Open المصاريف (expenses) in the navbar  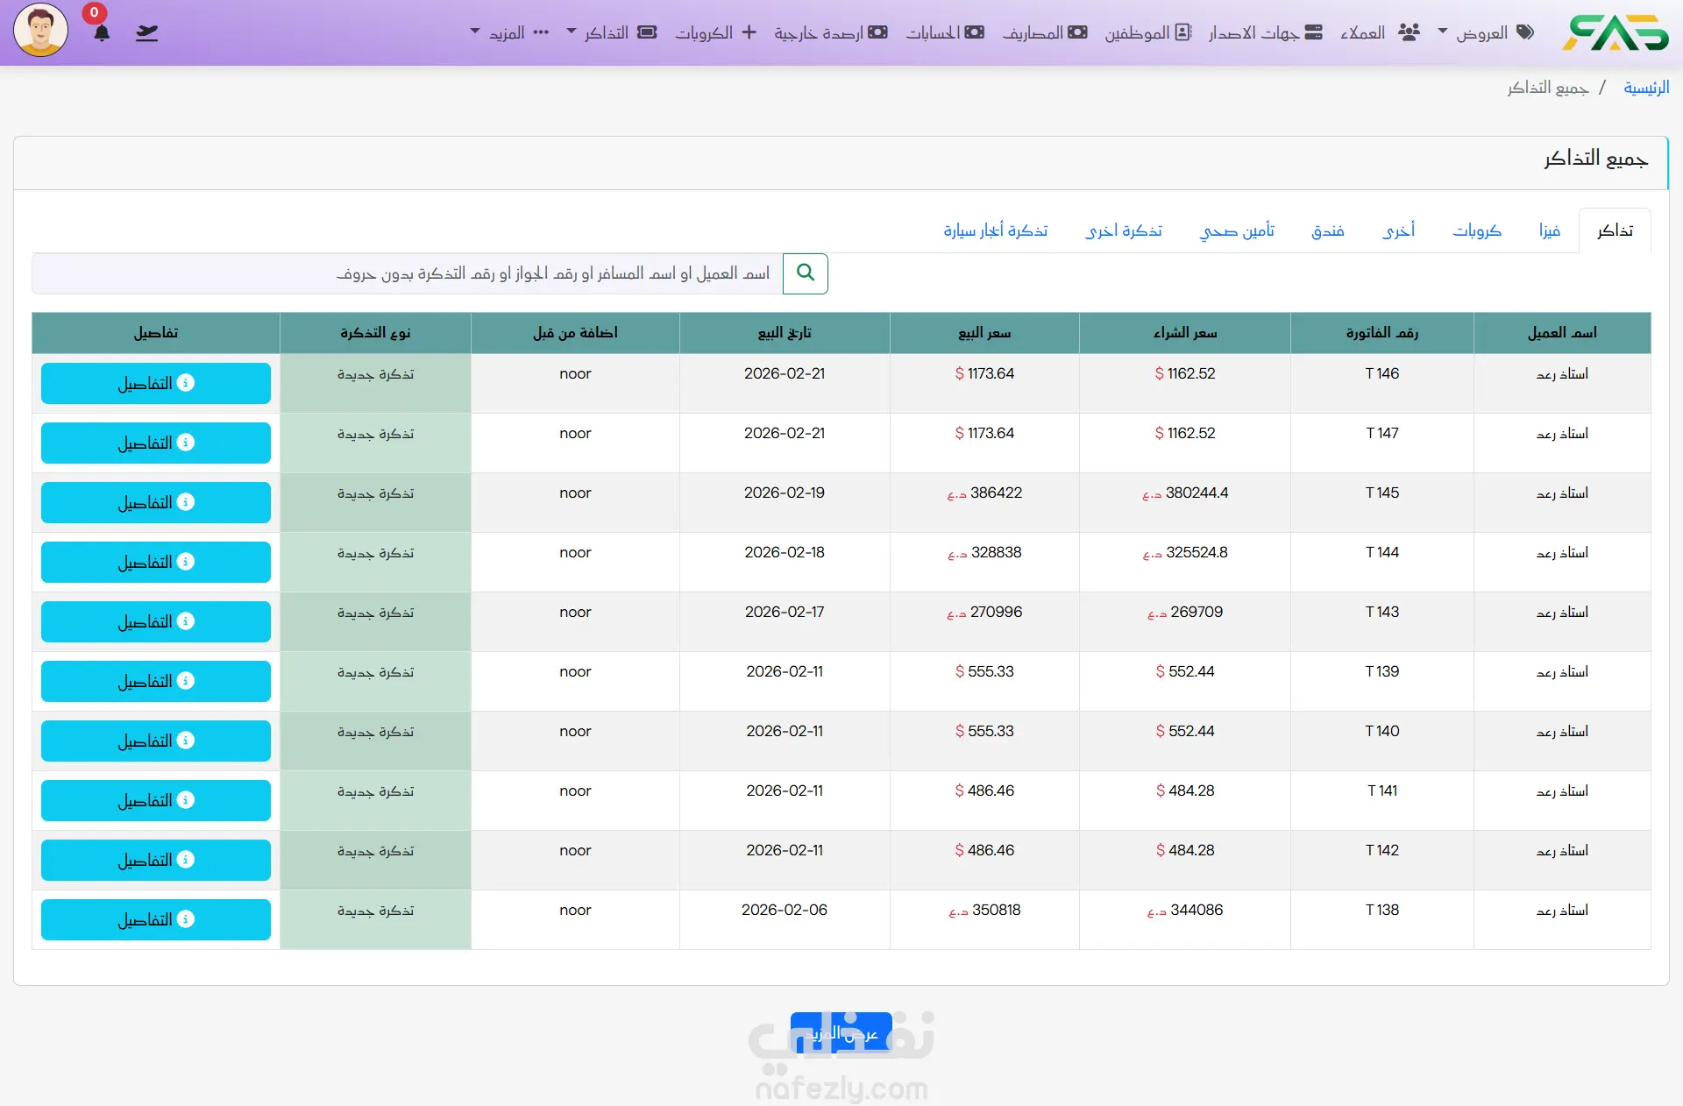point(1045,32)
